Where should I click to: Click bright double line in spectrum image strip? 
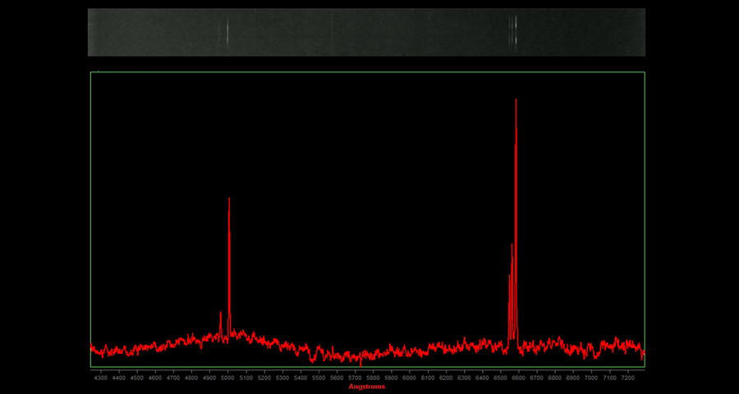513,32
